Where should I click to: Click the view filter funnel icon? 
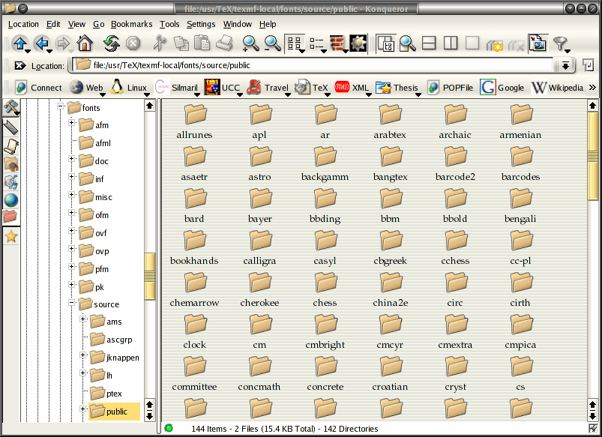point(561,43)
